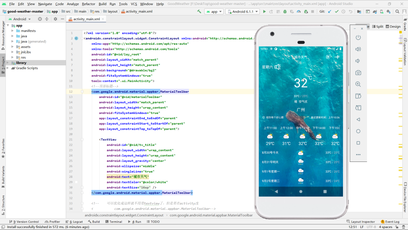
Task: Open AVD Manager phone icon
Action: tap(382, 11)
